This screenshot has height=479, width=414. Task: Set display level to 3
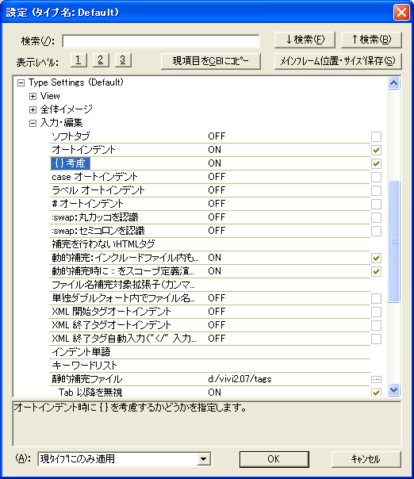pyautogui.click(x=123, y=60)
